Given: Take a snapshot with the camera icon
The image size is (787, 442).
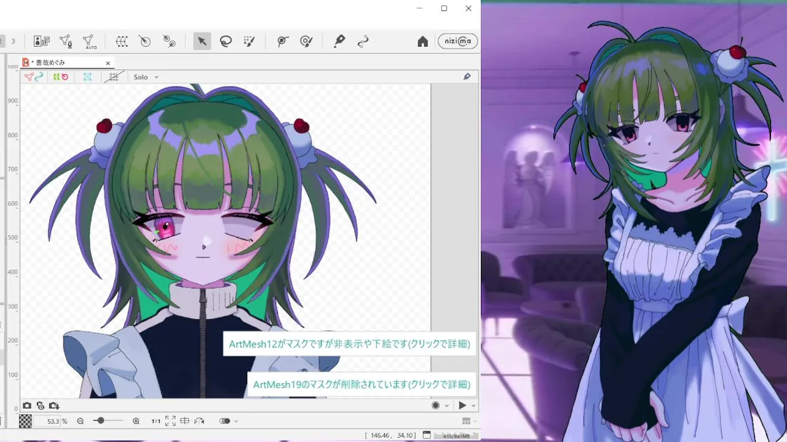Looking at the screenshot, I should pos(27,405).
